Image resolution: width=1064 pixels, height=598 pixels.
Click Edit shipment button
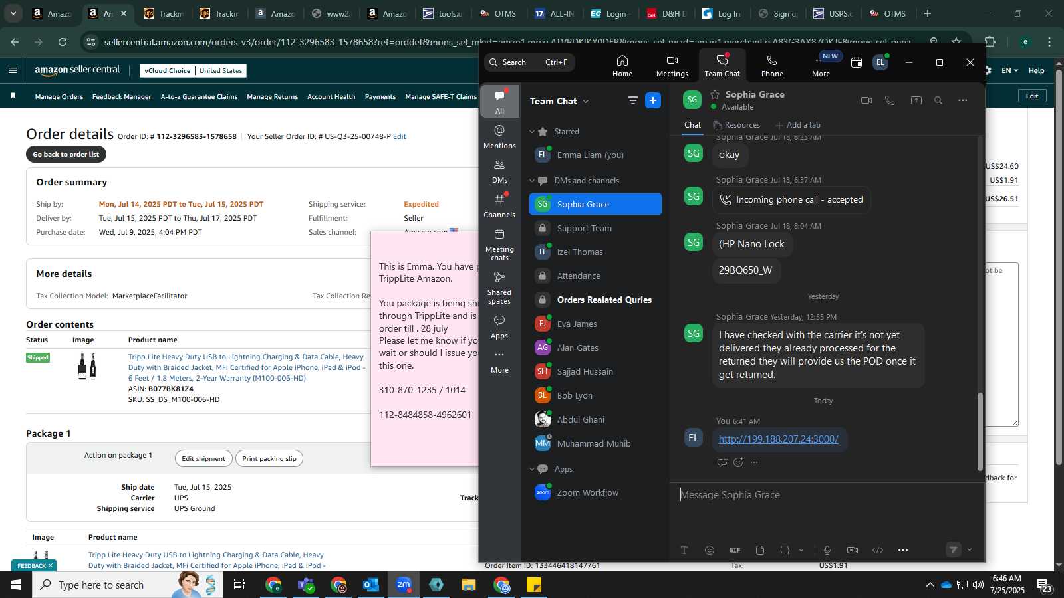pyautogui.click(x=203, y=458)
